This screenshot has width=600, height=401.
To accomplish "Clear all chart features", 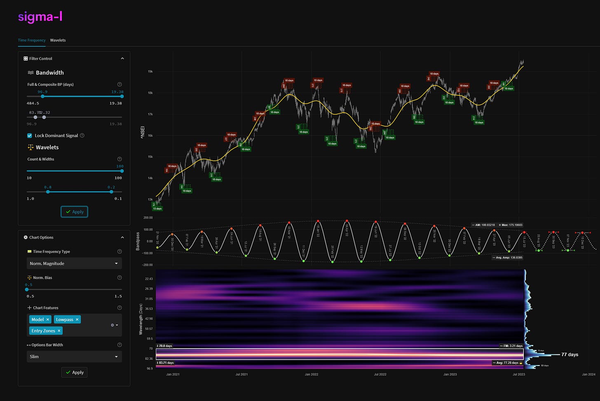I will (x=112, y=325).
